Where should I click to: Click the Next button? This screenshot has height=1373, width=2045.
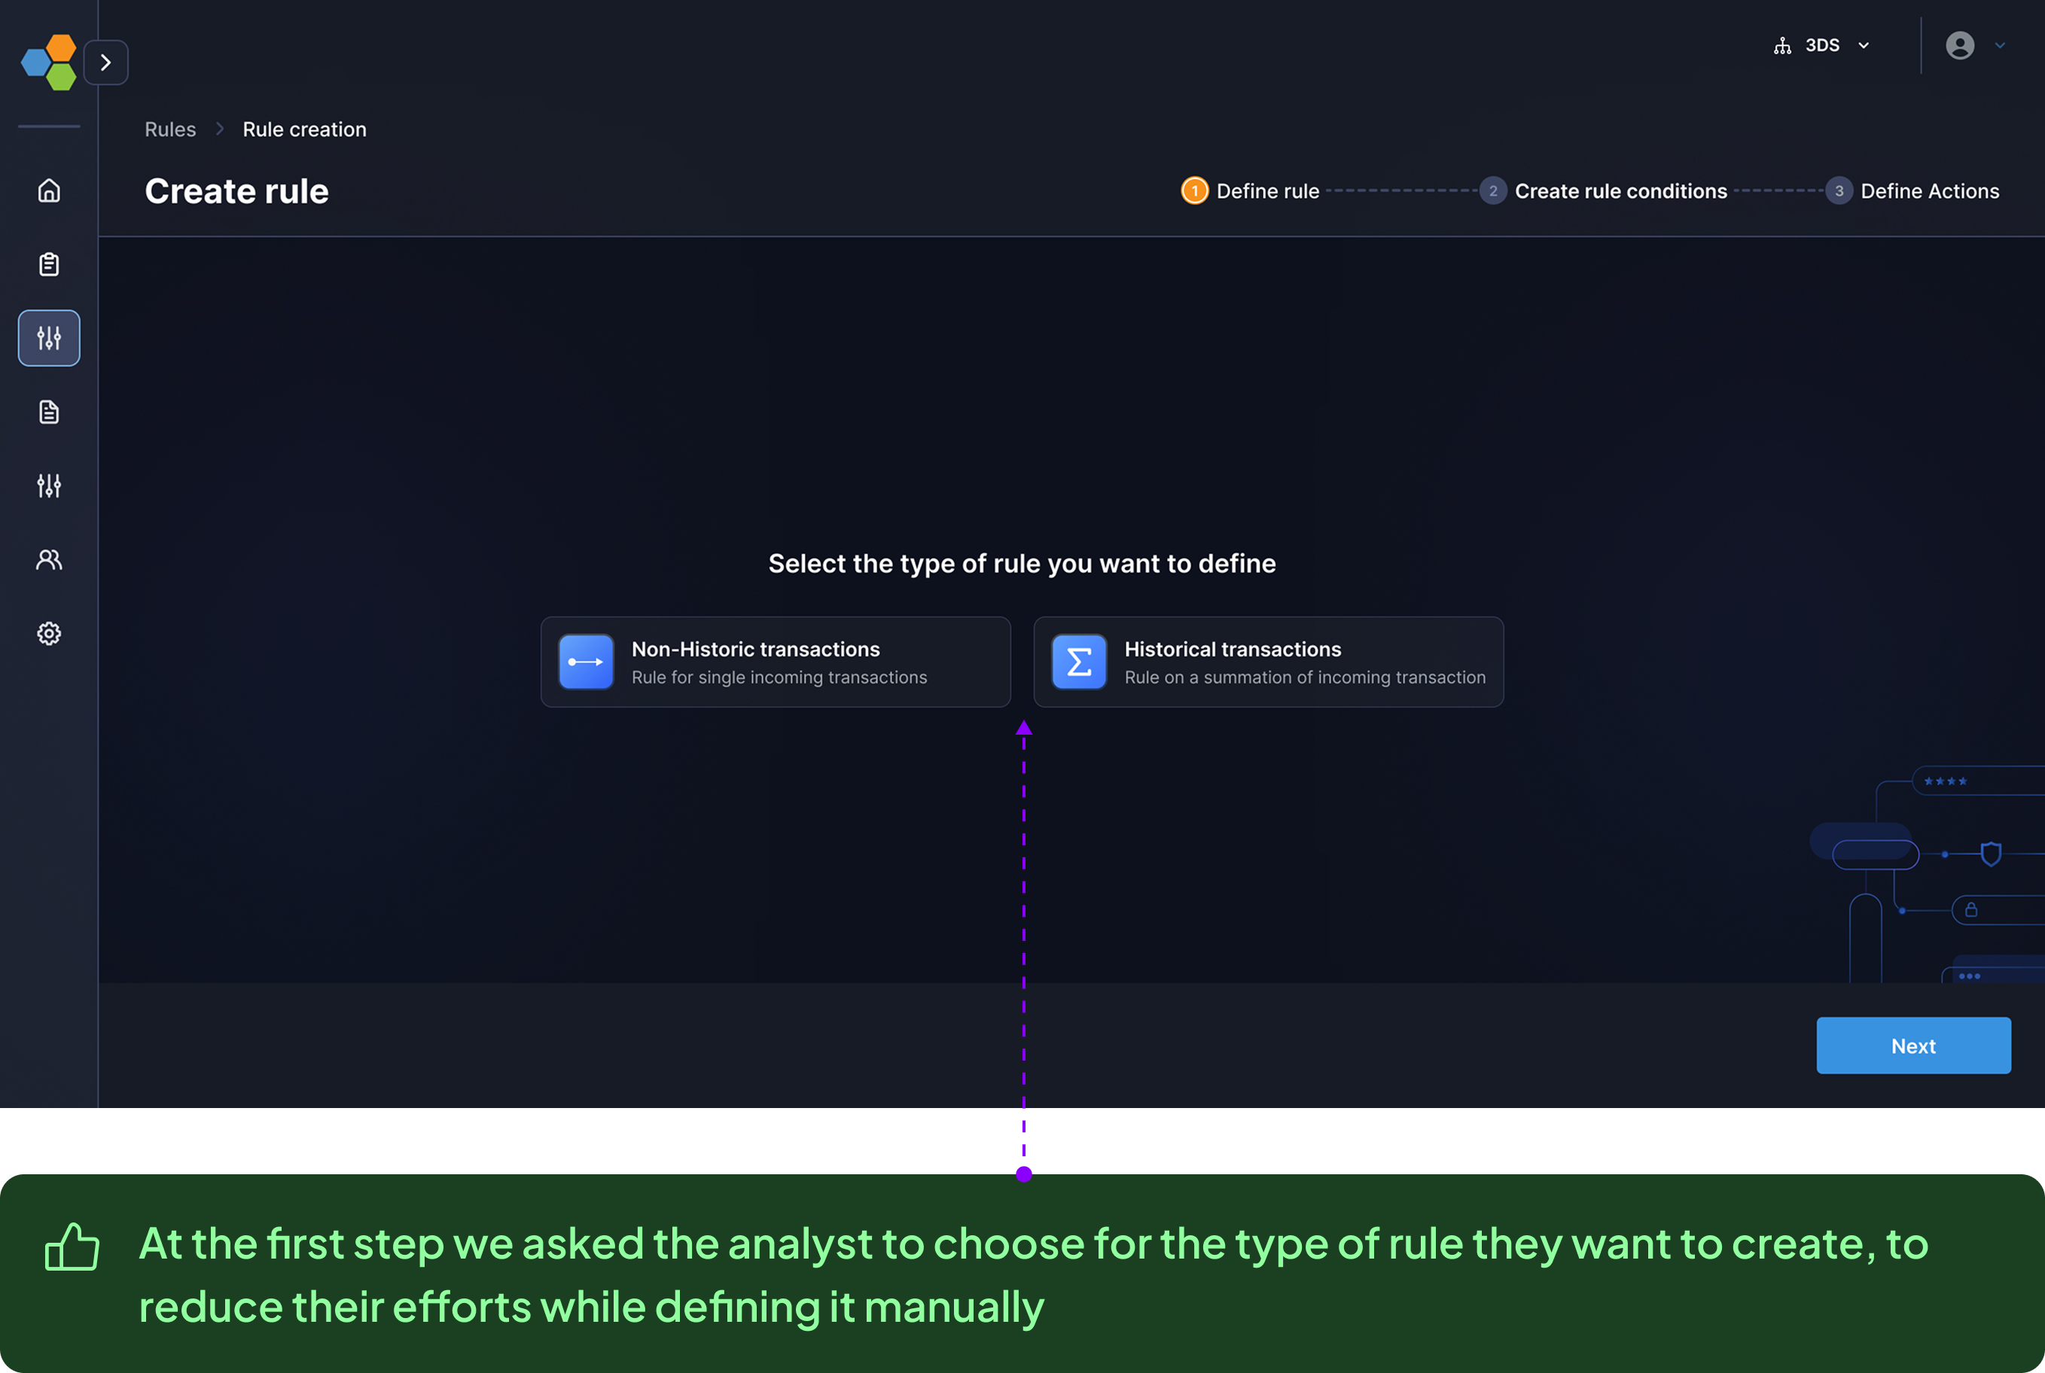click(x=1912, y=1046)
